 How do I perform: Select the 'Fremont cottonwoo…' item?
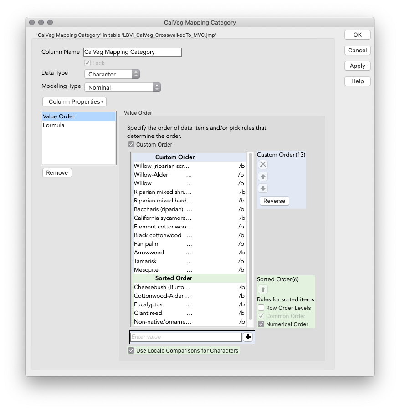[x=189, y=227]
